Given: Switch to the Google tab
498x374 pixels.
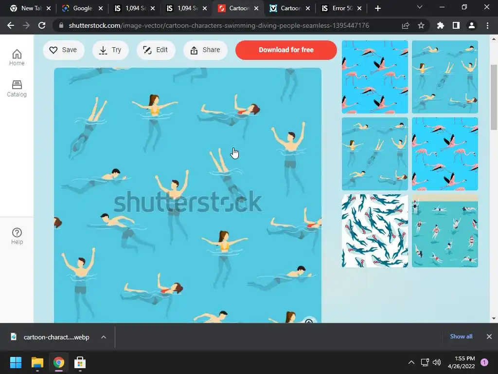Looking at the screenshot, I should [x=79, y=8].
